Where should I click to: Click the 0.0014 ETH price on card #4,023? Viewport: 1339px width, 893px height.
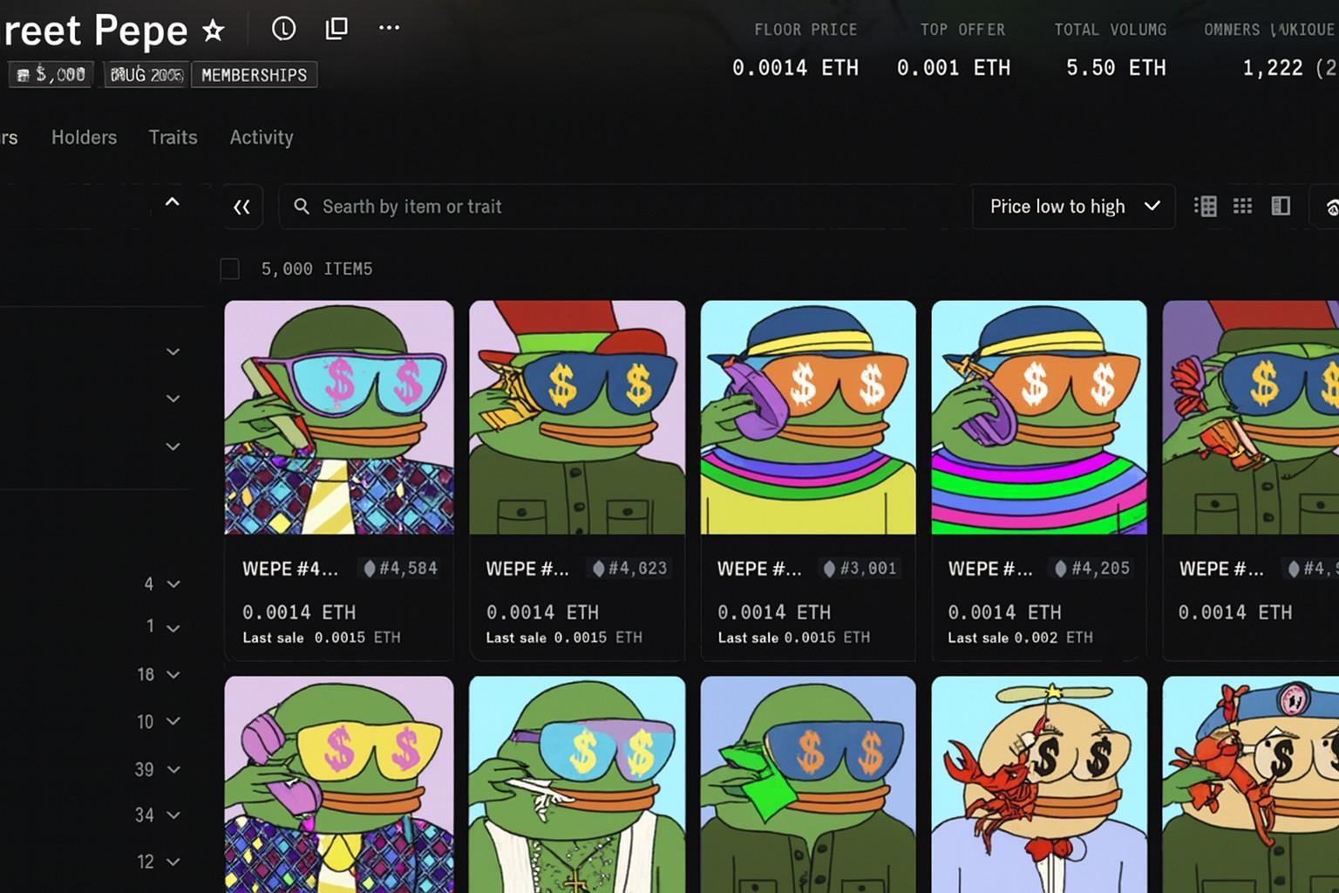(x=542, y=612)
